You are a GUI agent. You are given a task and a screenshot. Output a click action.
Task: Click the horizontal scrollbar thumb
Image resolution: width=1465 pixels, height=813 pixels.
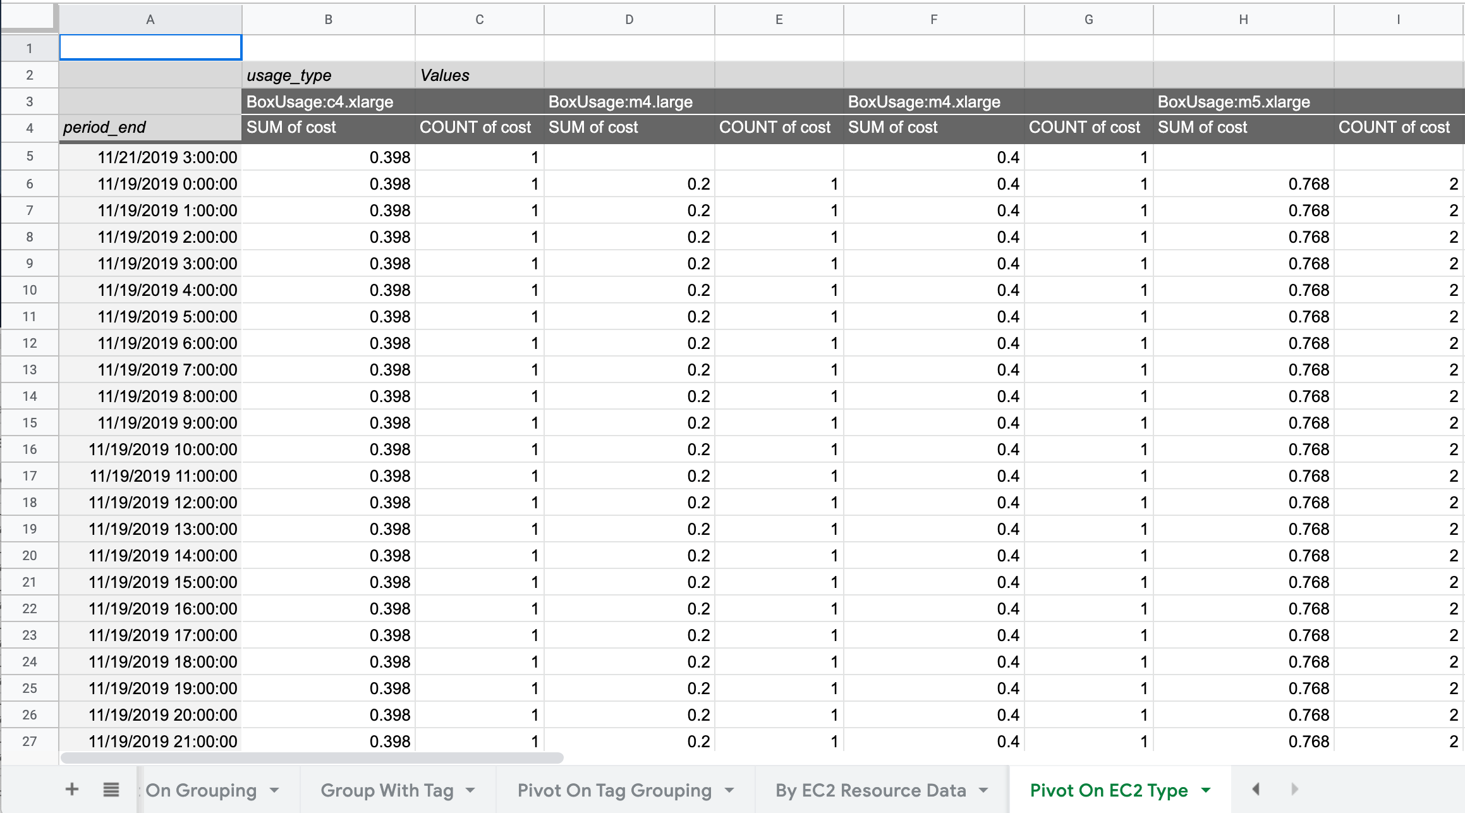[311, 757]
